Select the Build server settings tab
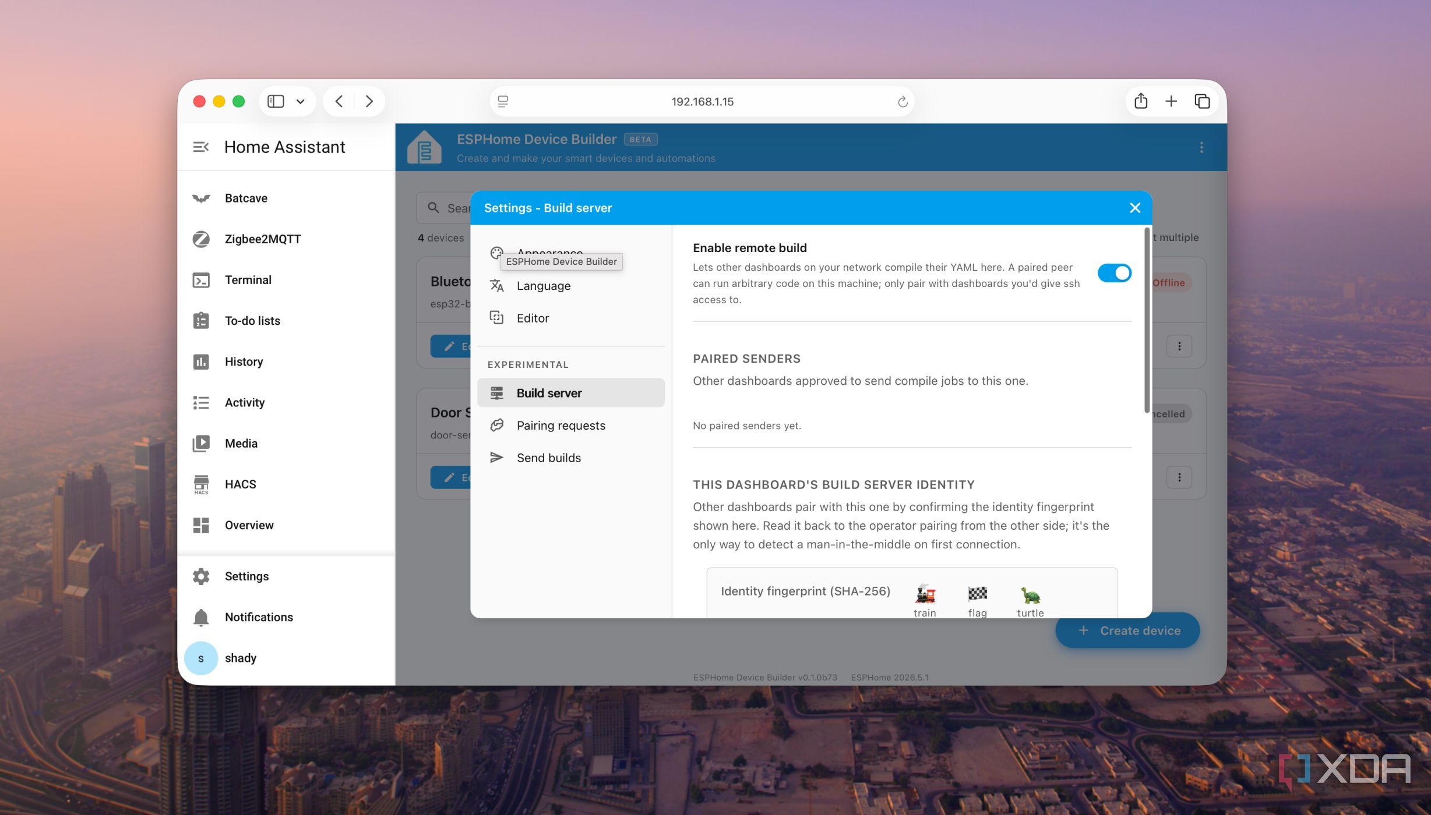 (570, 393)
